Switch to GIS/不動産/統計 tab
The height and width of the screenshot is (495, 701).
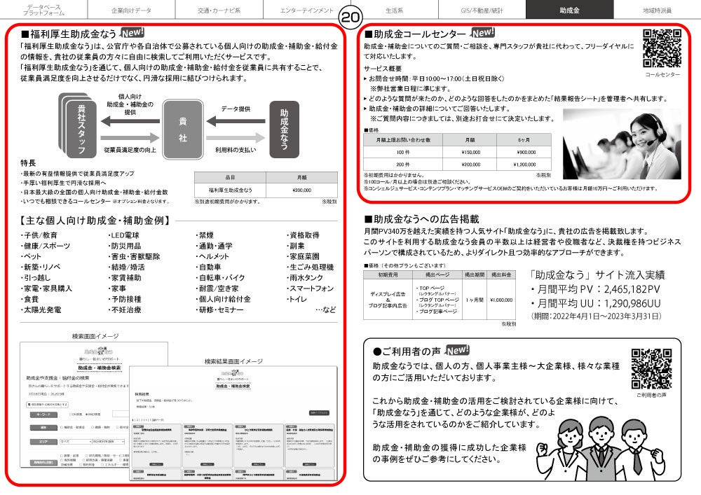pos(482,9)
